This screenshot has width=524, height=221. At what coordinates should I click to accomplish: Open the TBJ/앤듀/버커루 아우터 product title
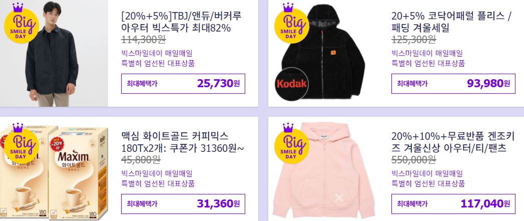(182, 22)
